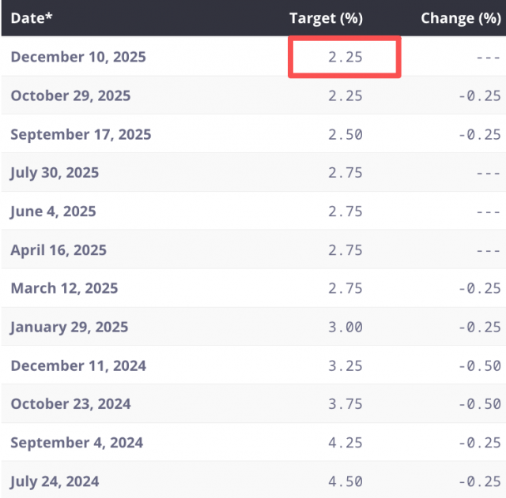Select the March 12, 2025 date
506x498 pixels.
coord(64,289)
